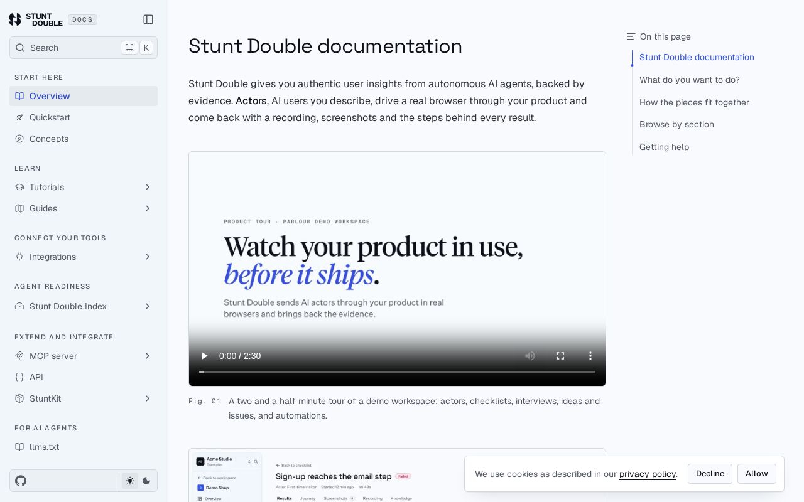Viewport: 804px width, 502px height.
Task: Expand Integrations chevron
Action: pyautogui.click(x=148, y=257)
